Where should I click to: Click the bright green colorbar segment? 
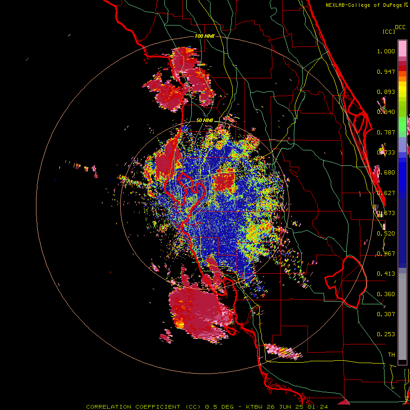(402, 124)
